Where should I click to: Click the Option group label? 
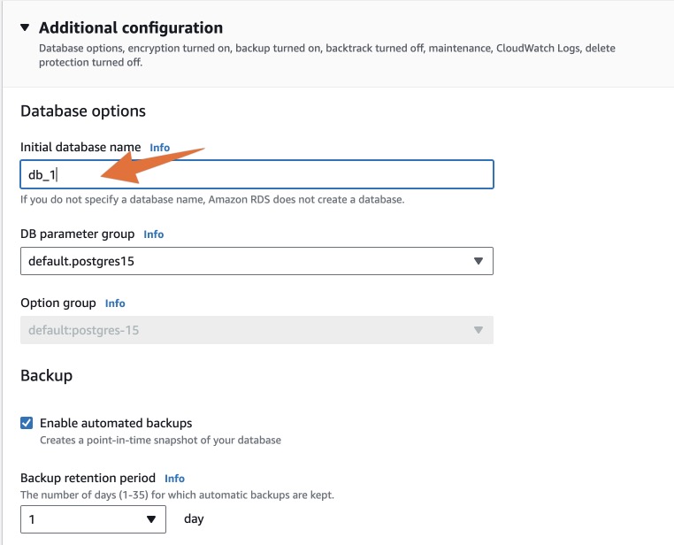point(58,303)
